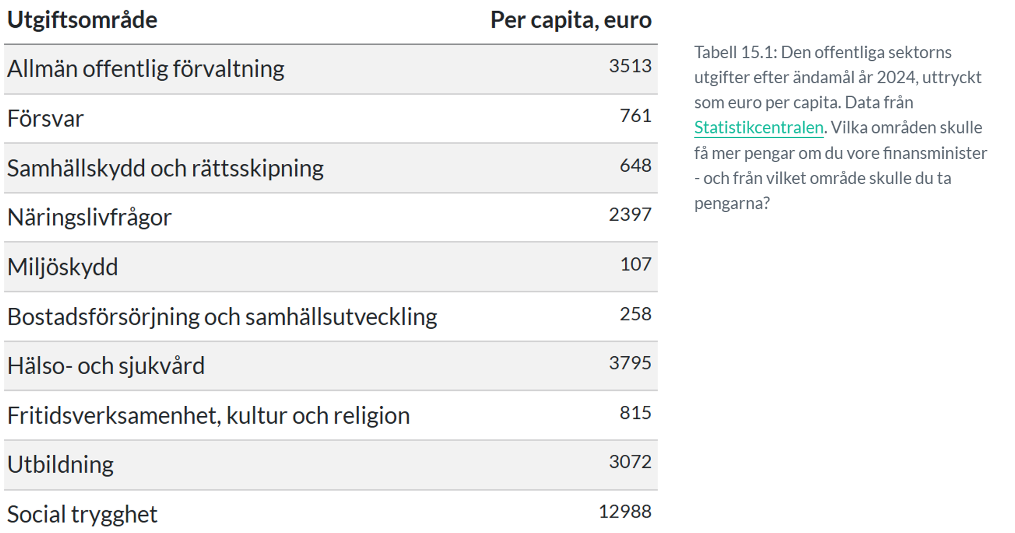Viewport: 1015px width, 533px height.
Task: Click the value 3795 for healthcare
Action: [630, 363]
